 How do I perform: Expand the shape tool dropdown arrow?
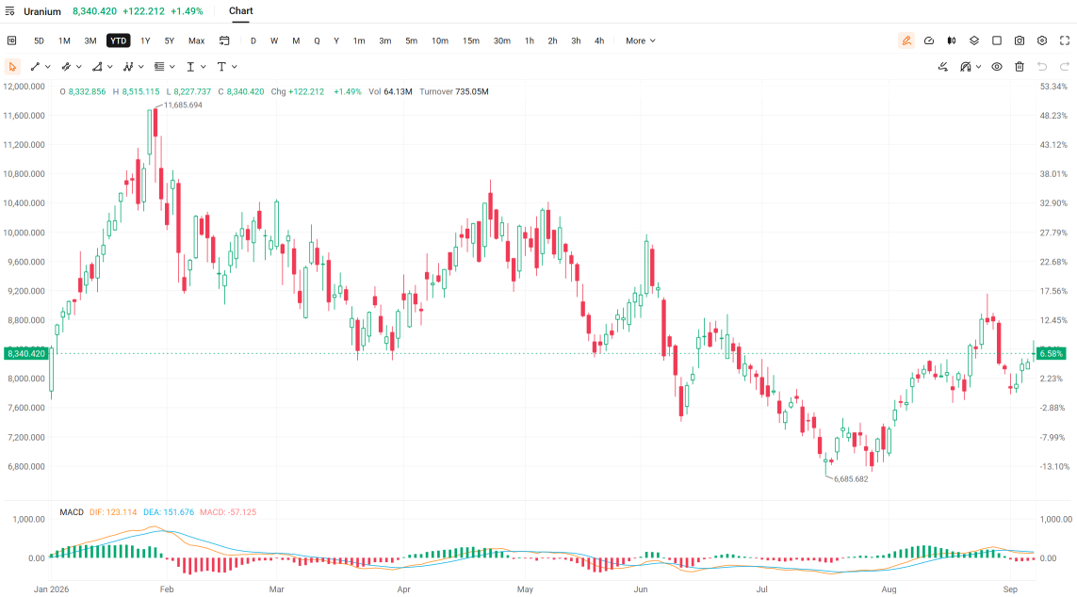pos(109,67)
